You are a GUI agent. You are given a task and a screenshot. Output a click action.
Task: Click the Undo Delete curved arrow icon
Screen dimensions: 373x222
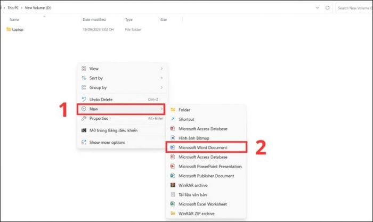[x=84, y=100]
